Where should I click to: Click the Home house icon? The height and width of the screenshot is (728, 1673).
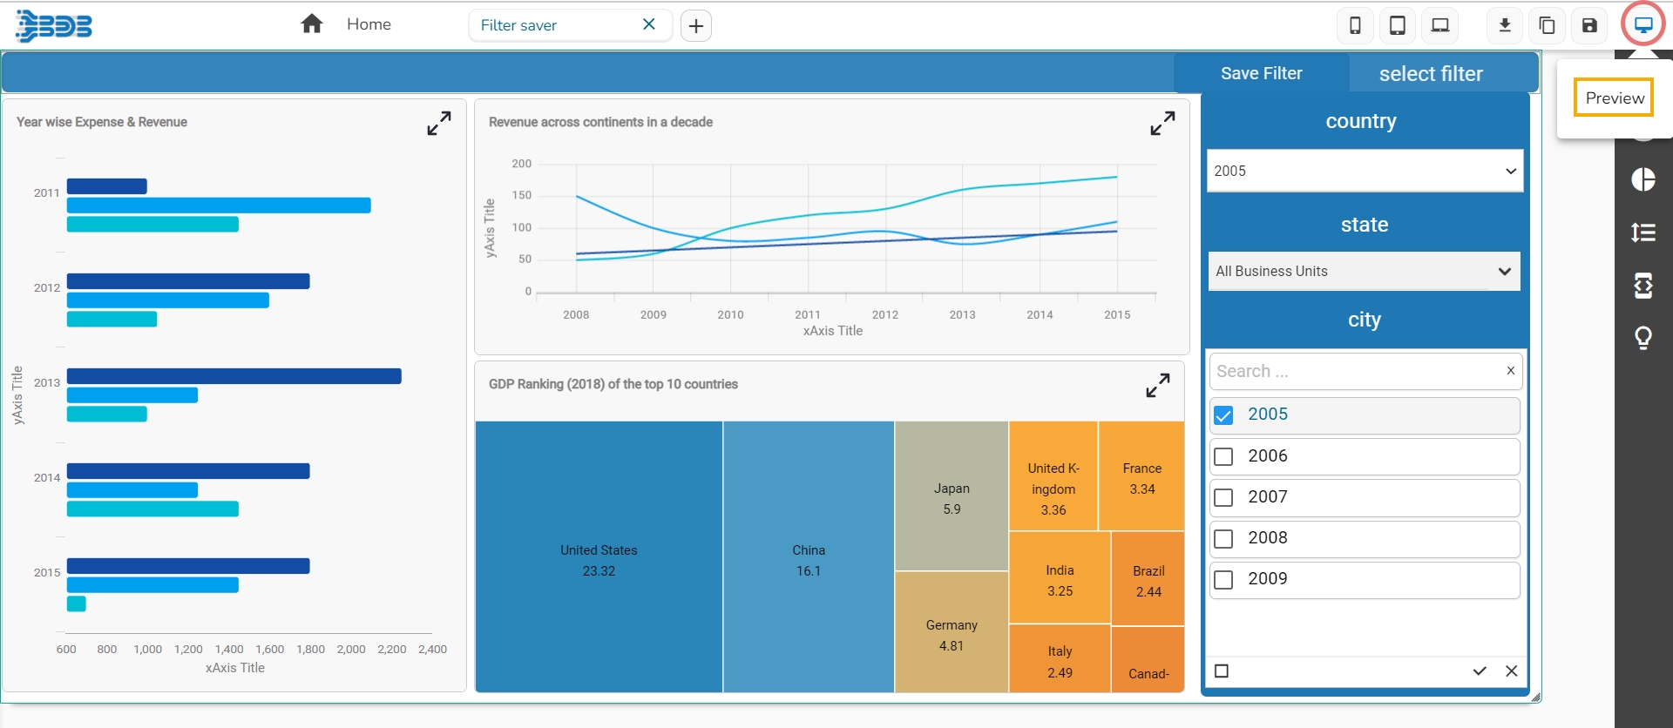point(312,24)
